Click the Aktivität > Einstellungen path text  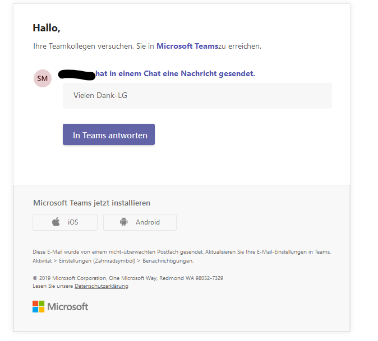click(x=113, y=260)
